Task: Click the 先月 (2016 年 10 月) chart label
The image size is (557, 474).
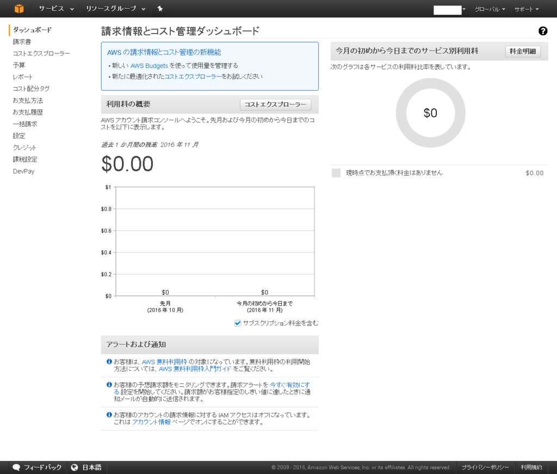Action: pos(165,306)
